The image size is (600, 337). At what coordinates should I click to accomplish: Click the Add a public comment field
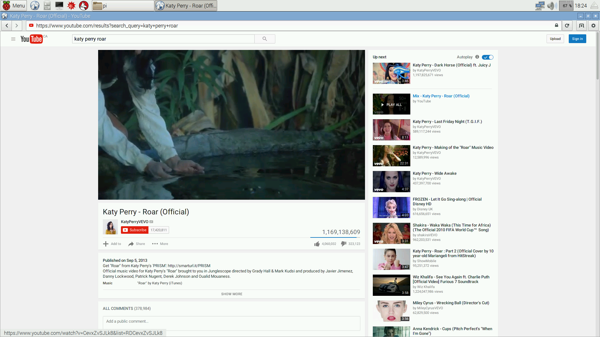tap(231, 323)
